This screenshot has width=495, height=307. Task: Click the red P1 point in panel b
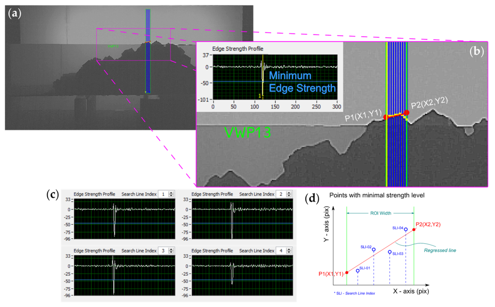tap(385, 117)
